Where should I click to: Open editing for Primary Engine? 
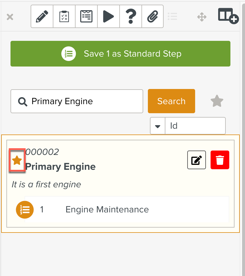(196, 160)
